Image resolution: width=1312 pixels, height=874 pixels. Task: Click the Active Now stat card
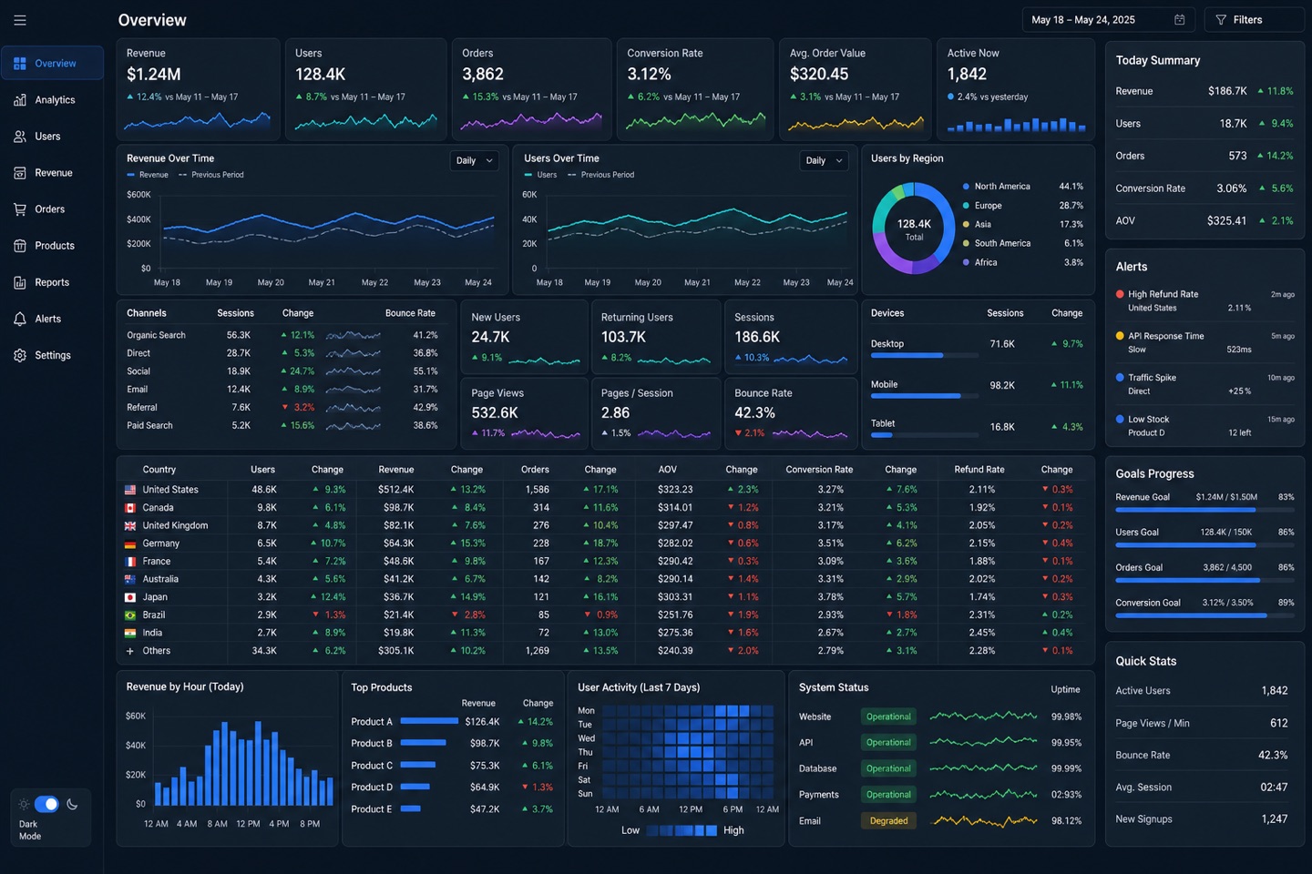1015,89
